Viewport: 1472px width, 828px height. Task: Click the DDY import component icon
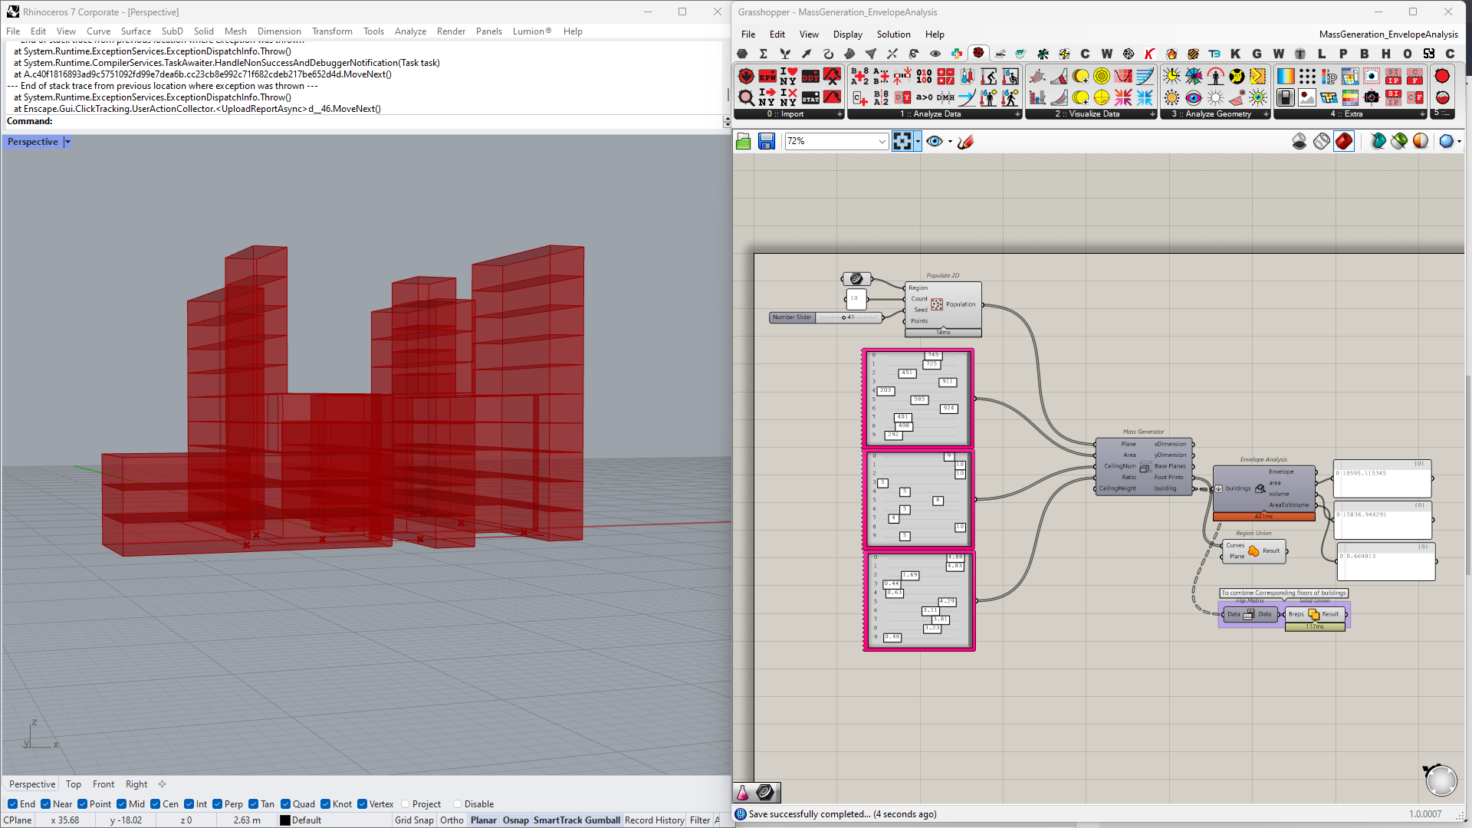click(810, 76)
